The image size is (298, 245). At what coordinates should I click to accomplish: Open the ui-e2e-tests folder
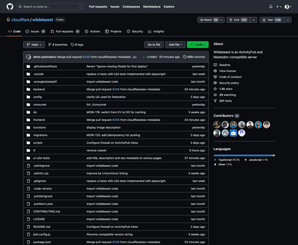(41, 158)
